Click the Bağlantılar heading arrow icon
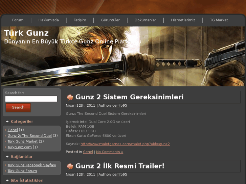Image resolution: width=246 pixels, height=184 pixels. [7, 157]
